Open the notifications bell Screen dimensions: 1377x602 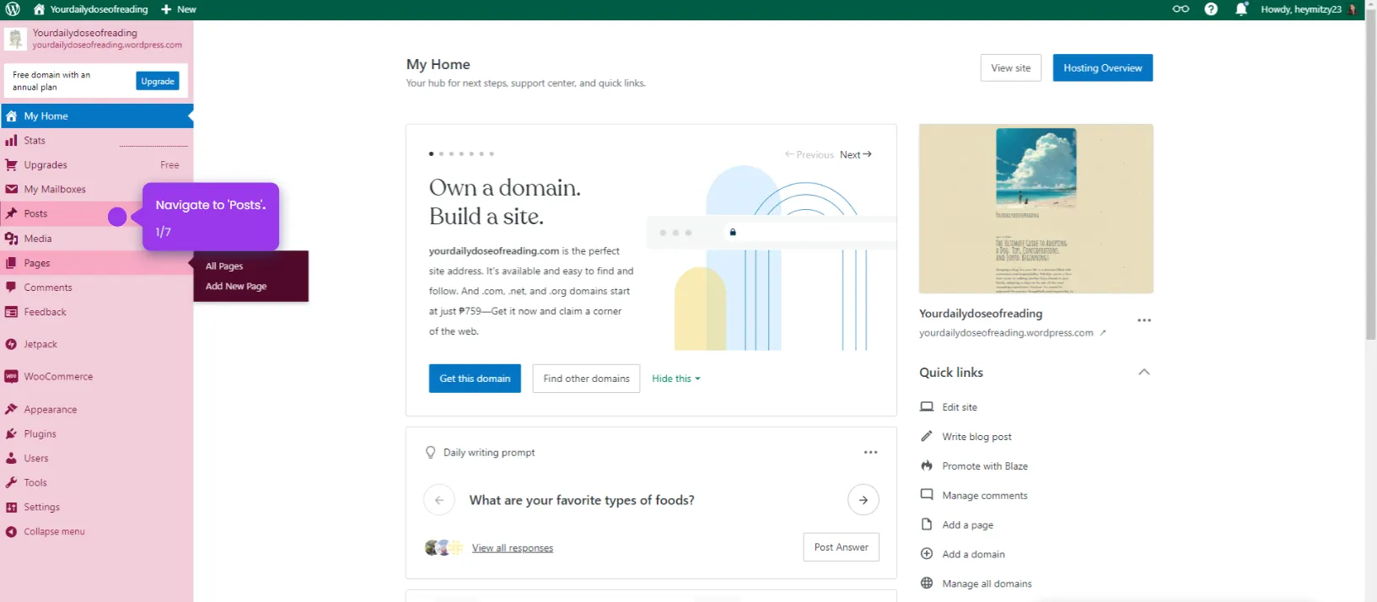pyautogui.click(x=1241, y=9)
